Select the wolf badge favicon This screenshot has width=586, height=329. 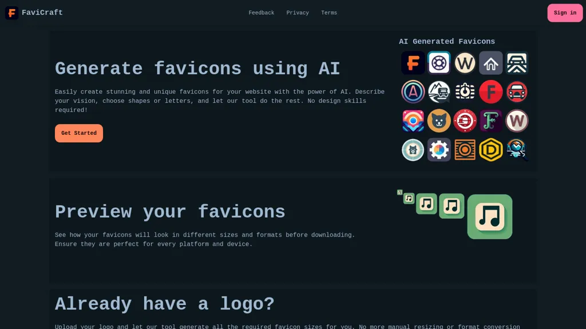click(413, 150)
